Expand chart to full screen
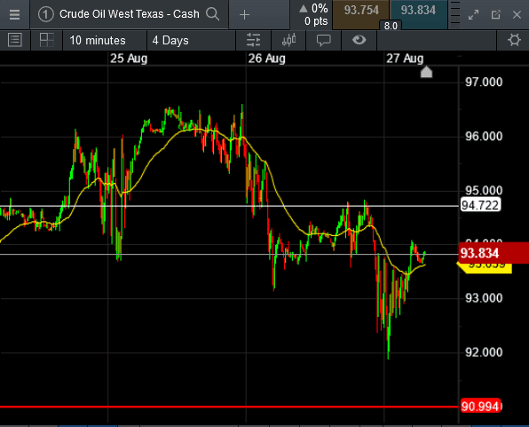 coord(474,15)
